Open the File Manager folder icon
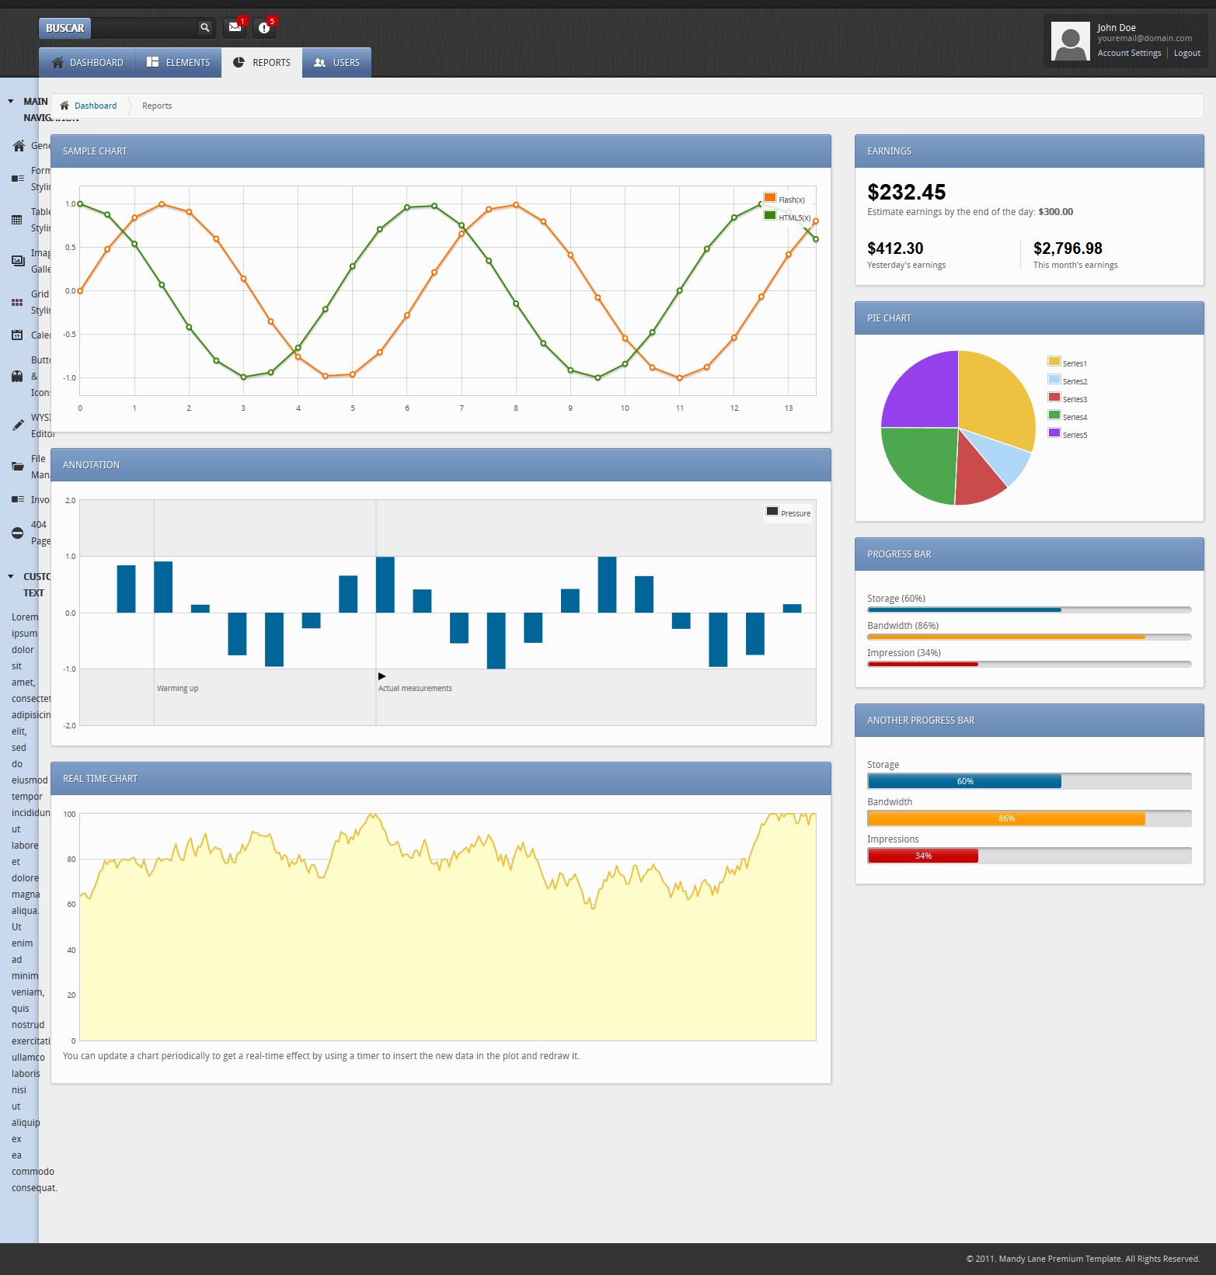This screenshot has width=1216, height=1275. click(17, 467)
